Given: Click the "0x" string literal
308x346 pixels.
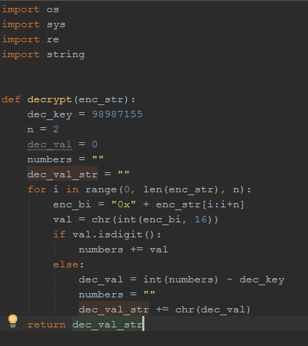Looking at the screenshot, I should point(124,204).
